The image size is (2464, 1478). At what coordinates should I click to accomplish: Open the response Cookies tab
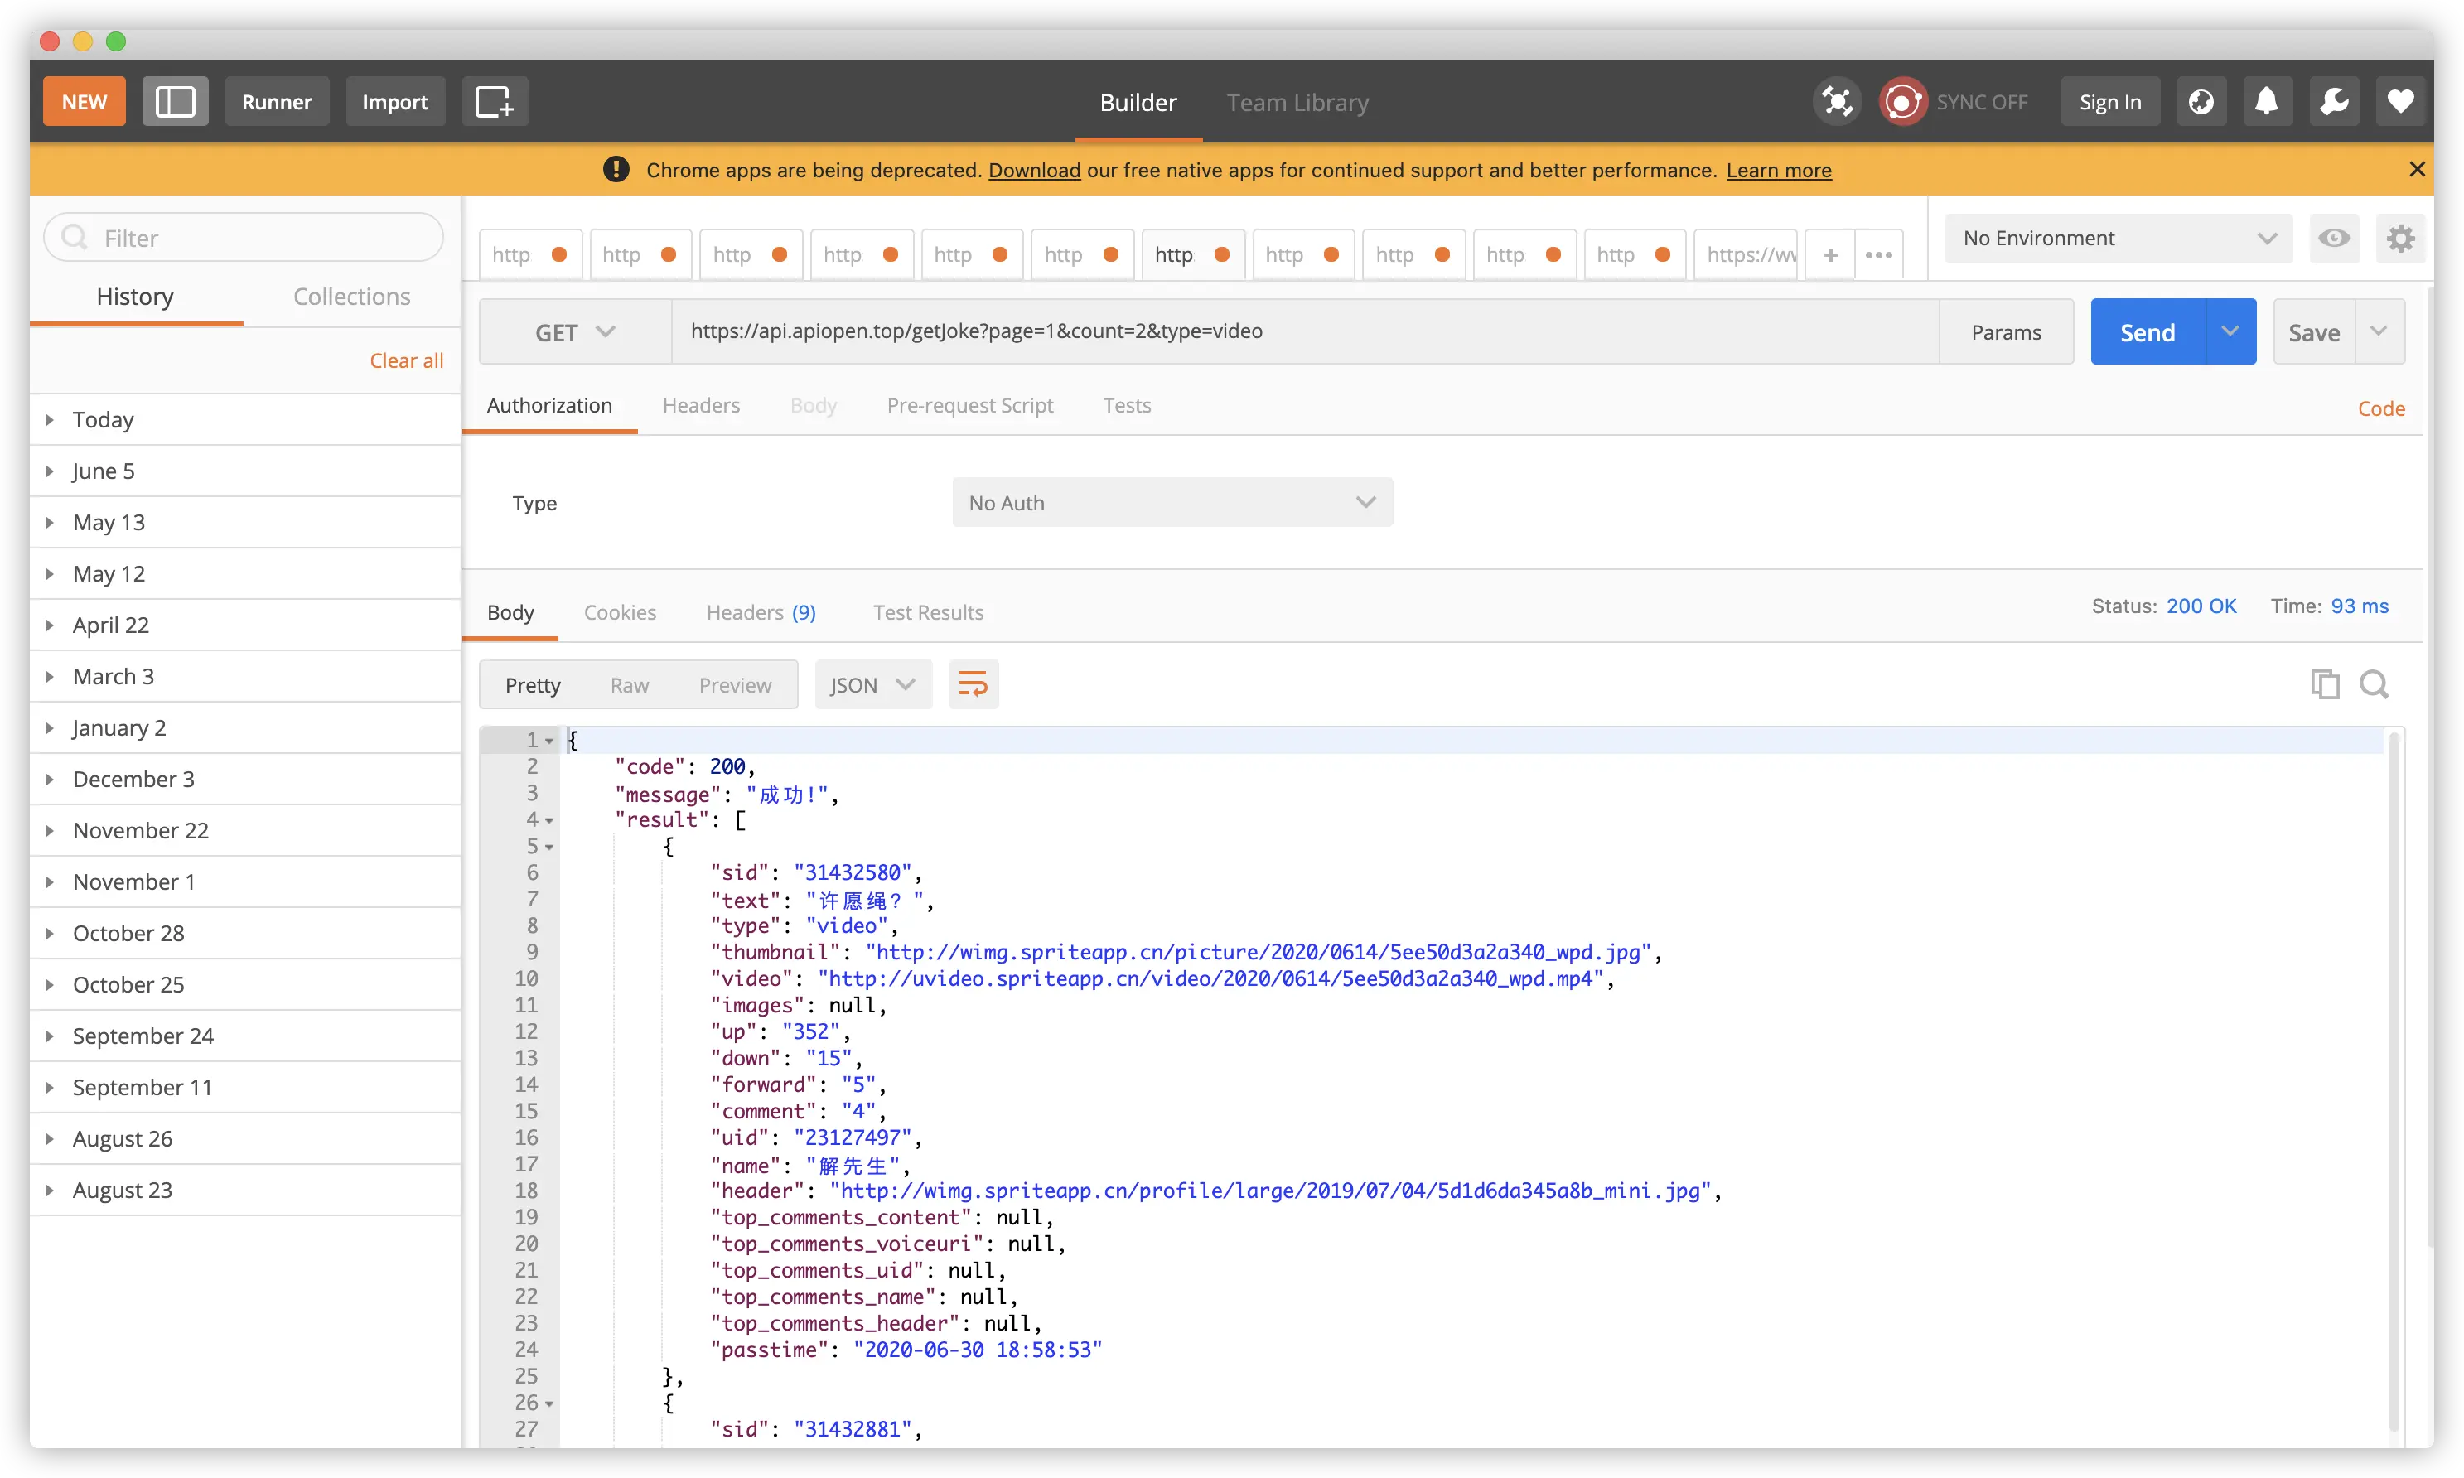click(x=620, y=612)
